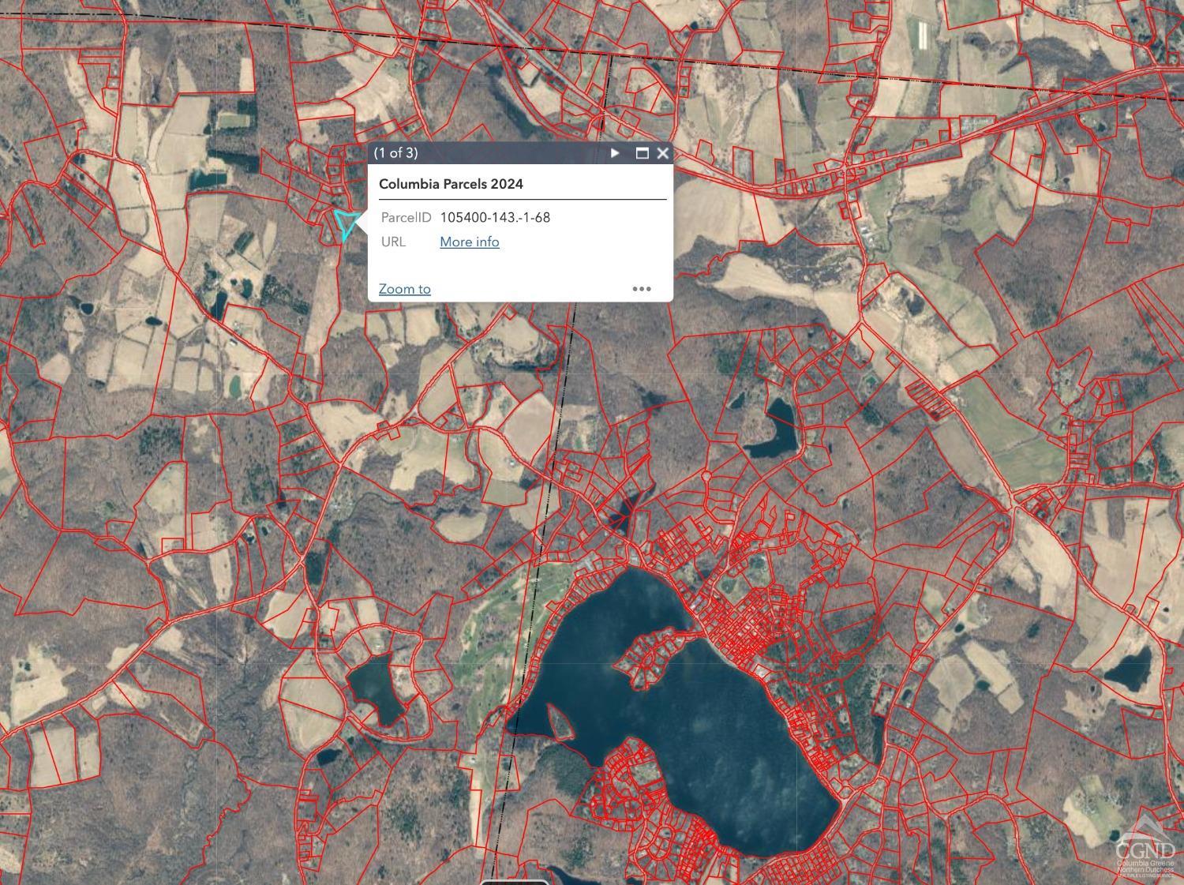
Task: Open the More info link
Action: [x=470, y=242]
